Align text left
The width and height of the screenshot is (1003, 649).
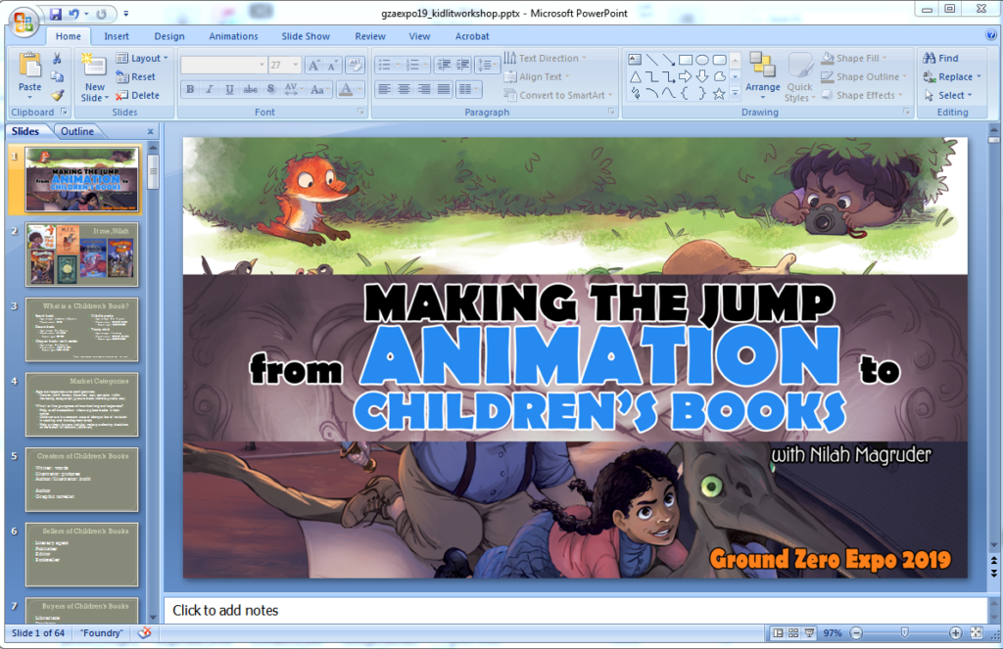[x=384, y=89]
